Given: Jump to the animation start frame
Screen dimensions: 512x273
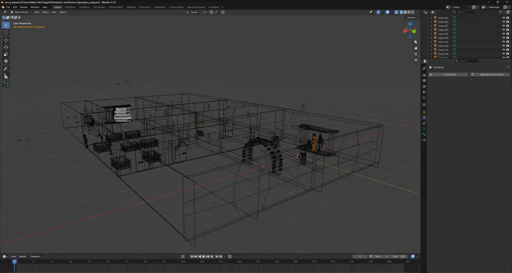Looking at the screenshot, I should 192,257.
